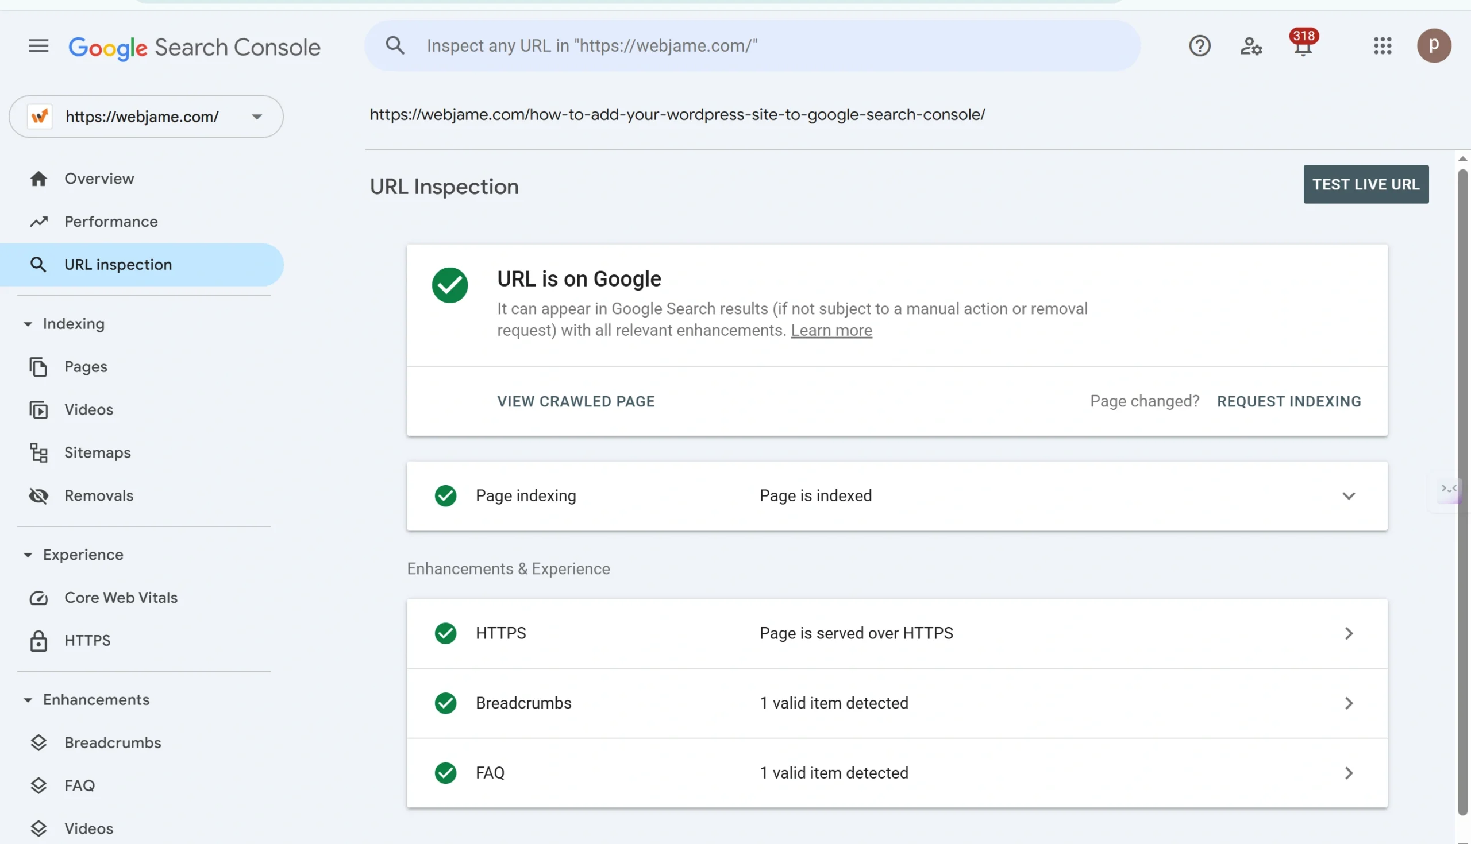The image size is (1471, 844).
Task: Collapse the Enhancements sidebar section
Action: (28, 700)
